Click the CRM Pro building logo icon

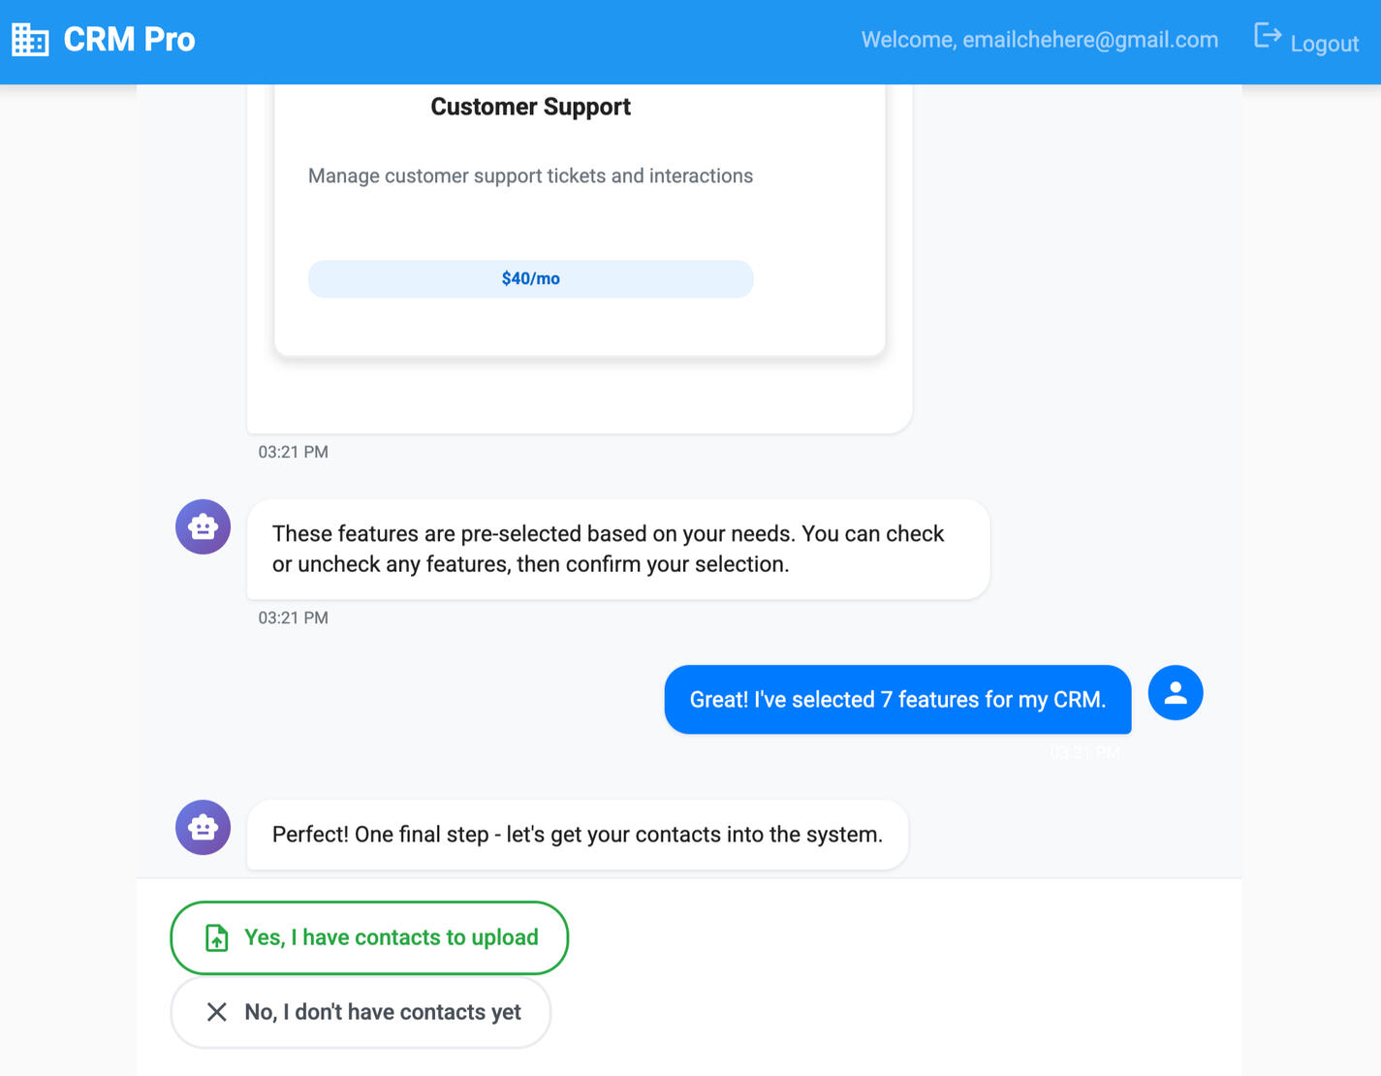(29, 39)
